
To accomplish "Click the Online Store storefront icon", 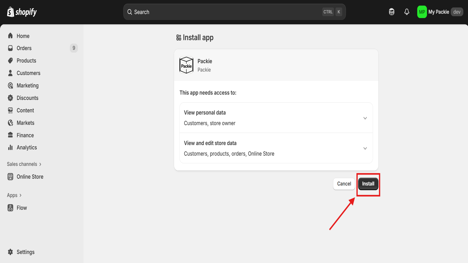I will 11,177.
